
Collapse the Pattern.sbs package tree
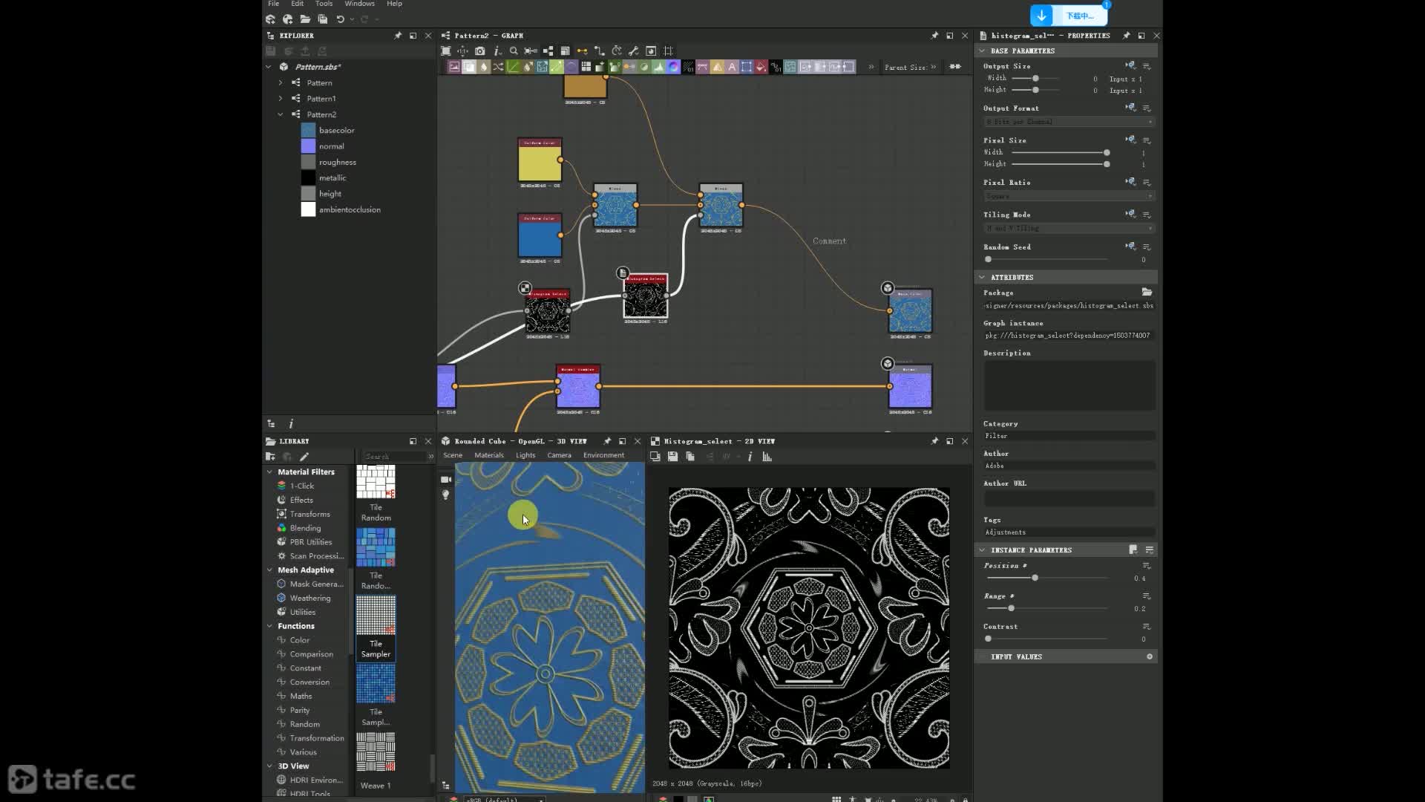[269, 67]
